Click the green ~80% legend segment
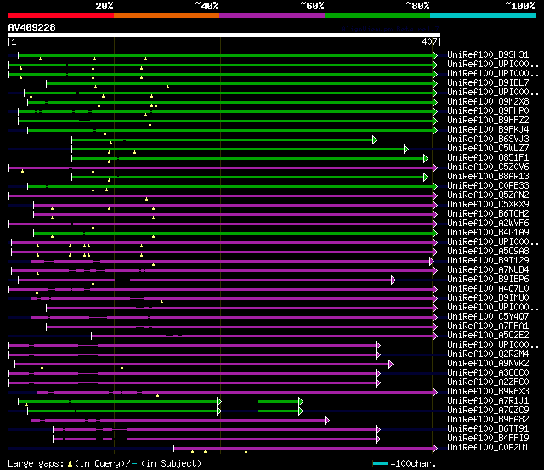The image size is (544, 470). point(377,15)
